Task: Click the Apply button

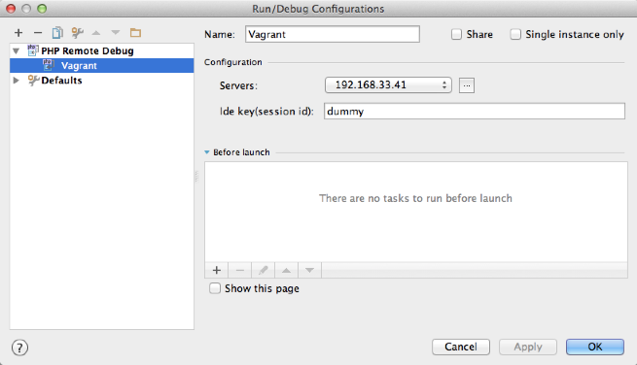Action: point(528,347)
